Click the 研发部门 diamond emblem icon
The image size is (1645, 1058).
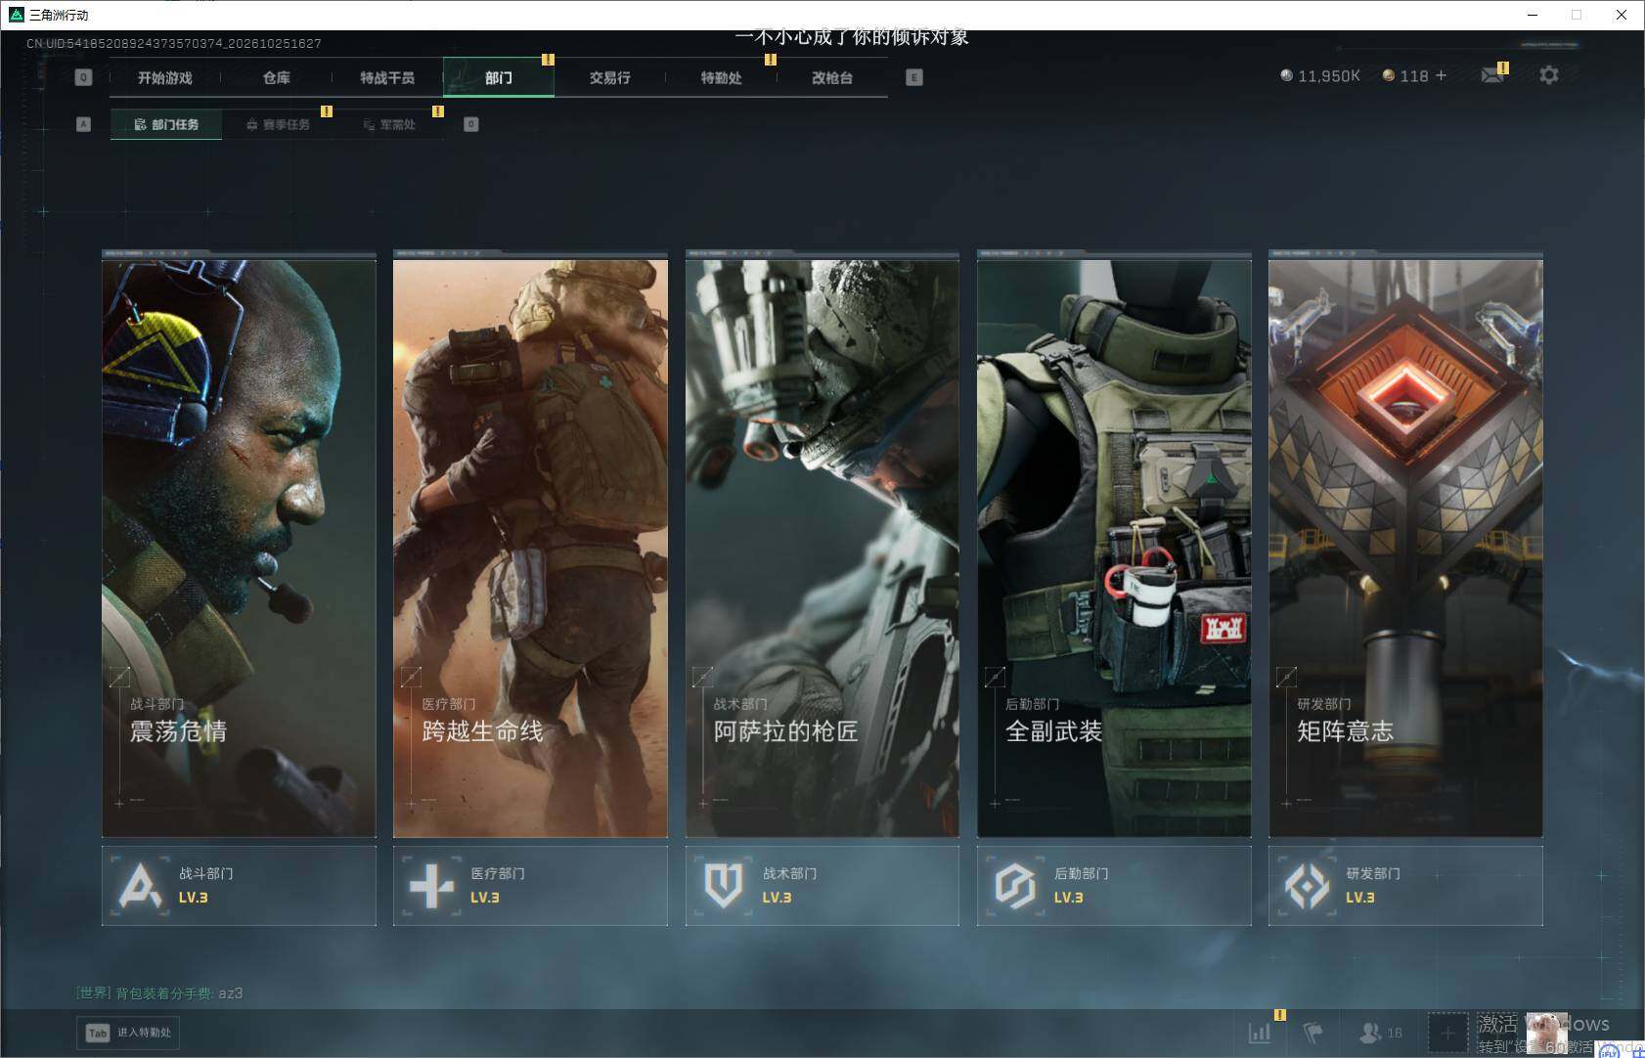[1307, 885]
